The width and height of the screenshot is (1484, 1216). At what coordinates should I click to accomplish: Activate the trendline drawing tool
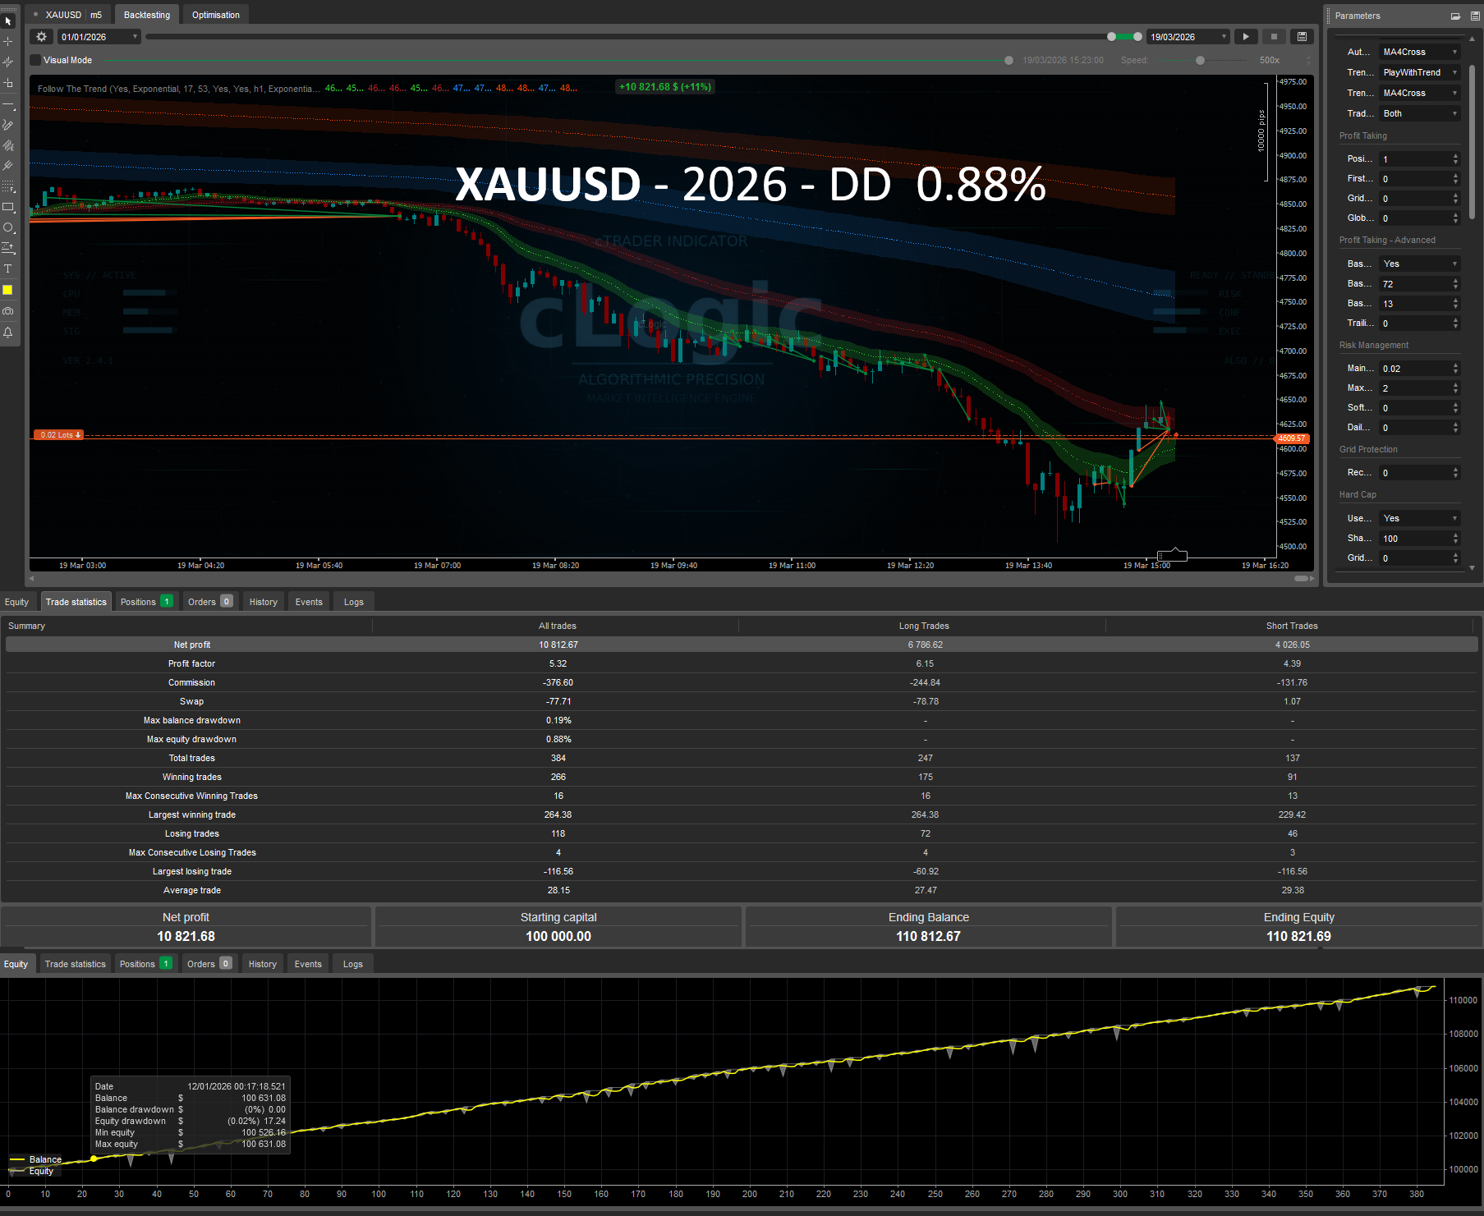click(x=8, y=105)
